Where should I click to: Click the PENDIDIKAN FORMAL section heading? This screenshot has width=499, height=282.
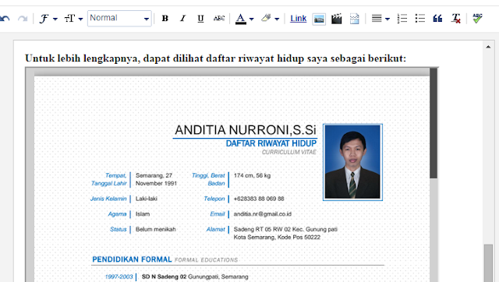[x=132, y=259]
